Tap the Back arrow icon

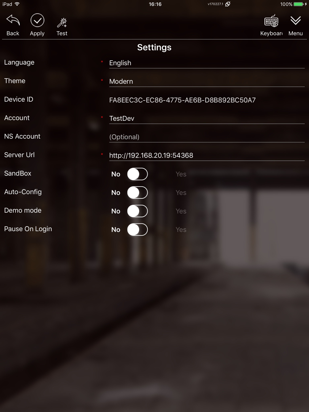pyautogui.click(x=13, y=20)
